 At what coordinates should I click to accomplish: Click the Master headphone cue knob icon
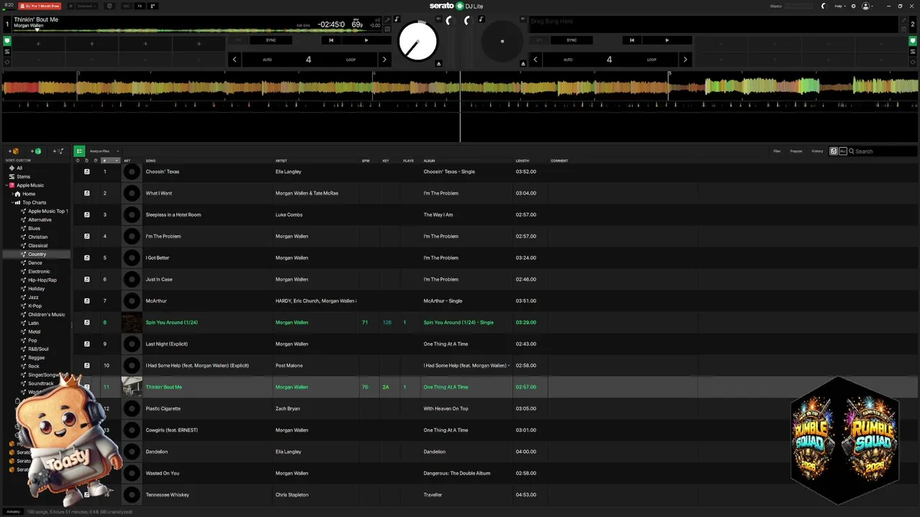[824, 6]
